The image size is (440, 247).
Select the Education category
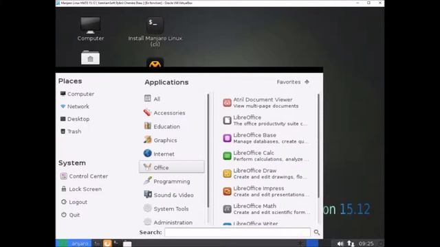[x=172, y=126]
